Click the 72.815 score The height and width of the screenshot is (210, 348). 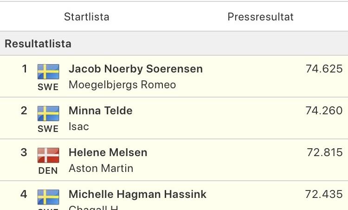click(325, 152)
